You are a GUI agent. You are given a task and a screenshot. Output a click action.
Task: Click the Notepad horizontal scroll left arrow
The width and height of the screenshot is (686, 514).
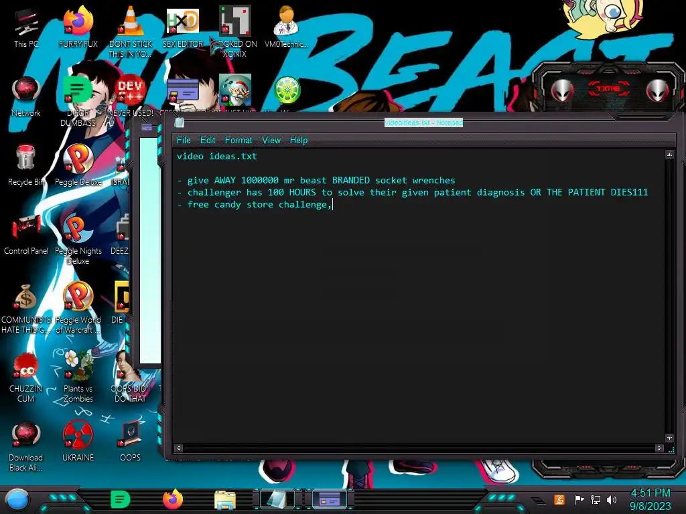pos(178,448)
